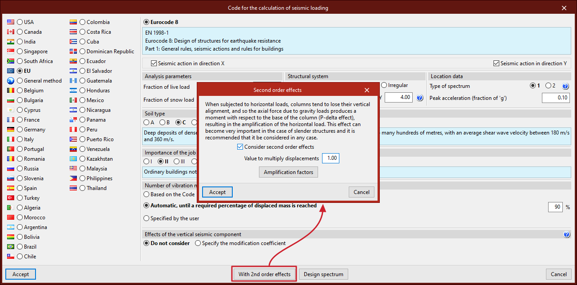The height and width of the screenshot is (285, 577).
Task: Open the Design spectrum button
Action: [323, 274]
